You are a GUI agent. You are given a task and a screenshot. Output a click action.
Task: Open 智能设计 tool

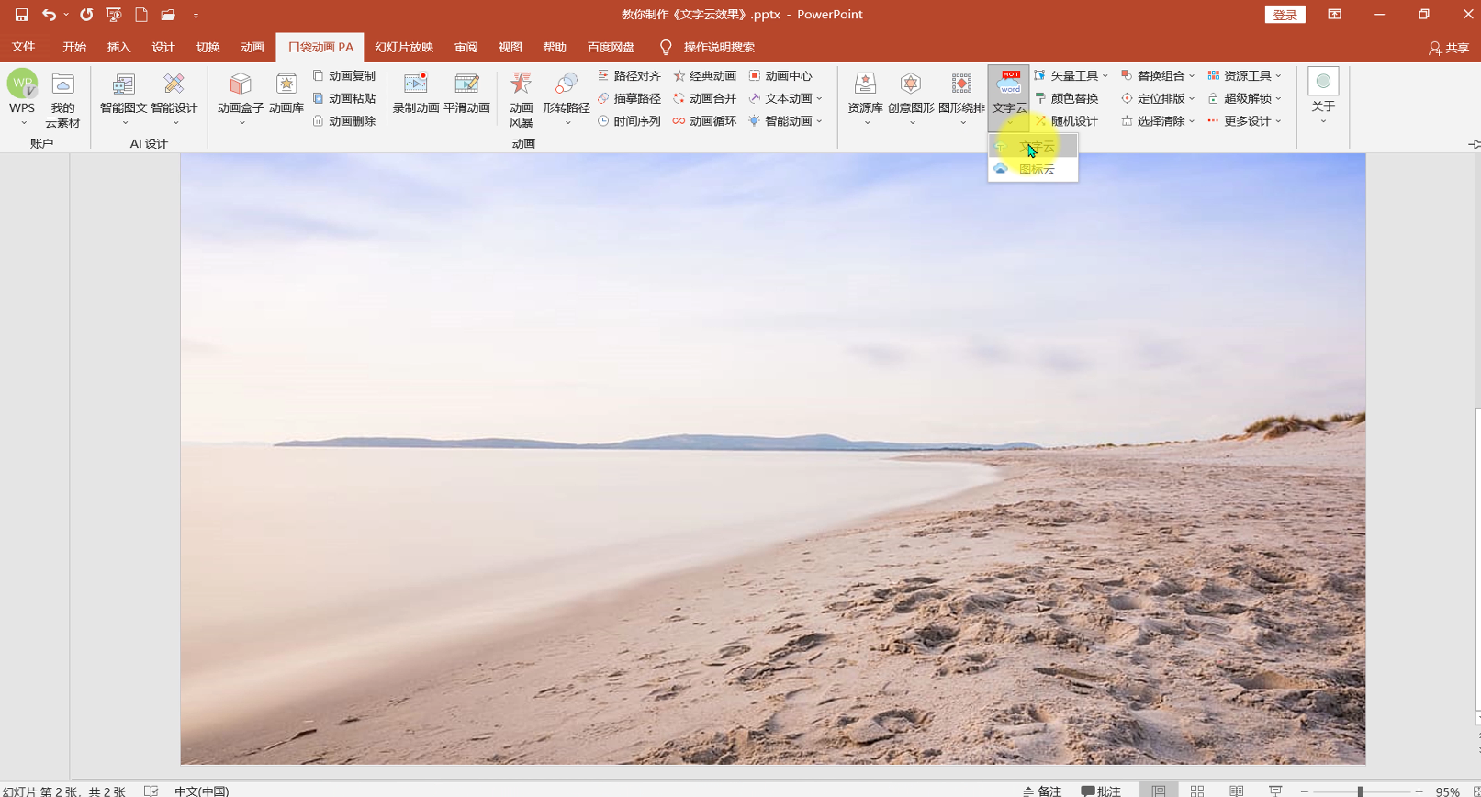[174, 98]
